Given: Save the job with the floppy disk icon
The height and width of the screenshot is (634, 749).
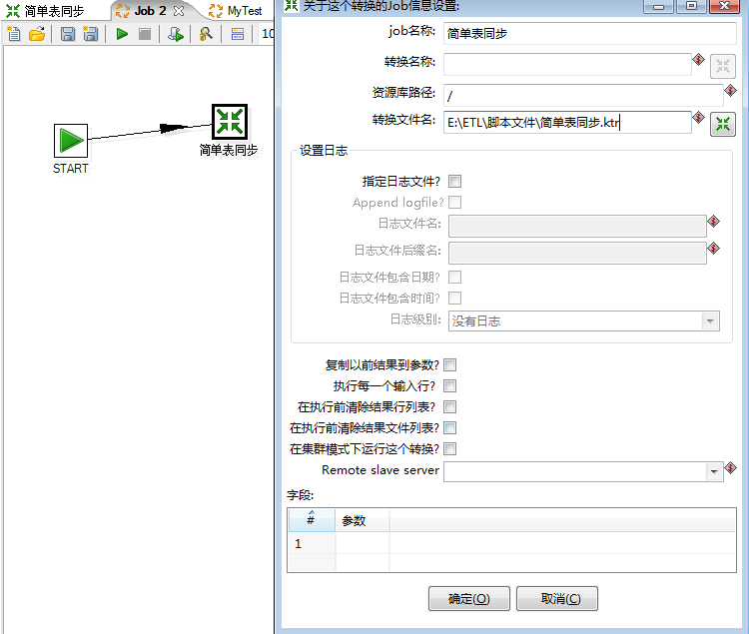Looking at the screenshot, I should [x=67, y=34].
